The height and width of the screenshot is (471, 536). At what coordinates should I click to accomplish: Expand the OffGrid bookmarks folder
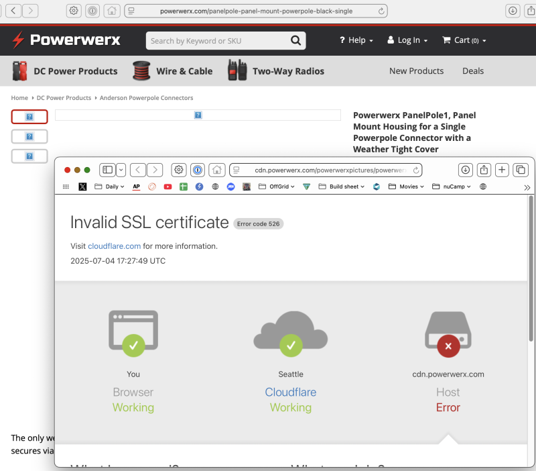point(276,187)
